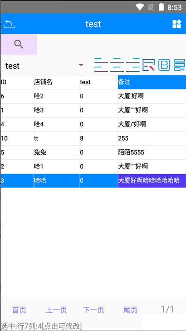Select the cell containing 陌陌5555
This screenshot has width=186, height=331.
pyautogui.click(x=152, y=152)
